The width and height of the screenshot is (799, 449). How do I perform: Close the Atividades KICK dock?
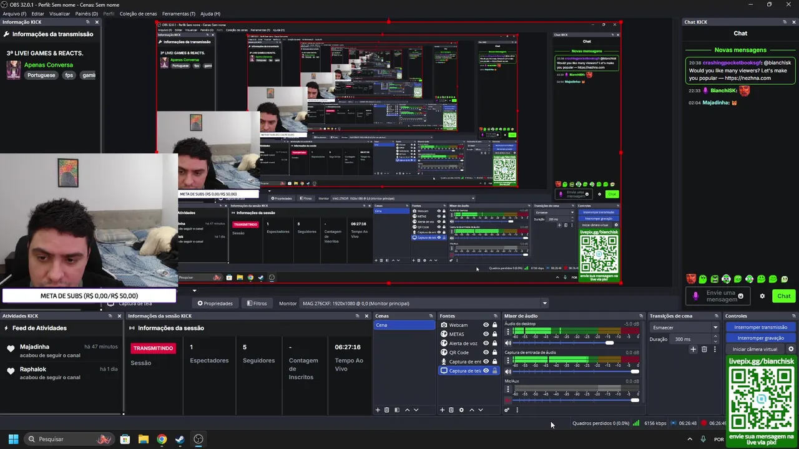click(x=119, y=316)
